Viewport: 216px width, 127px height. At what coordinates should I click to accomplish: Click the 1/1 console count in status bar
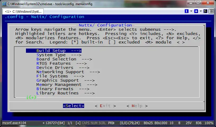pyautogui.click(x=70, y=123)
